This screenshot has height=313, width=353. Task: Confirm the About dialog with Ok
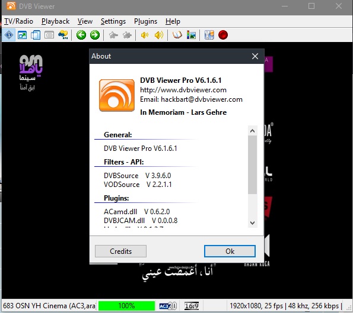[x=230, y=251]
